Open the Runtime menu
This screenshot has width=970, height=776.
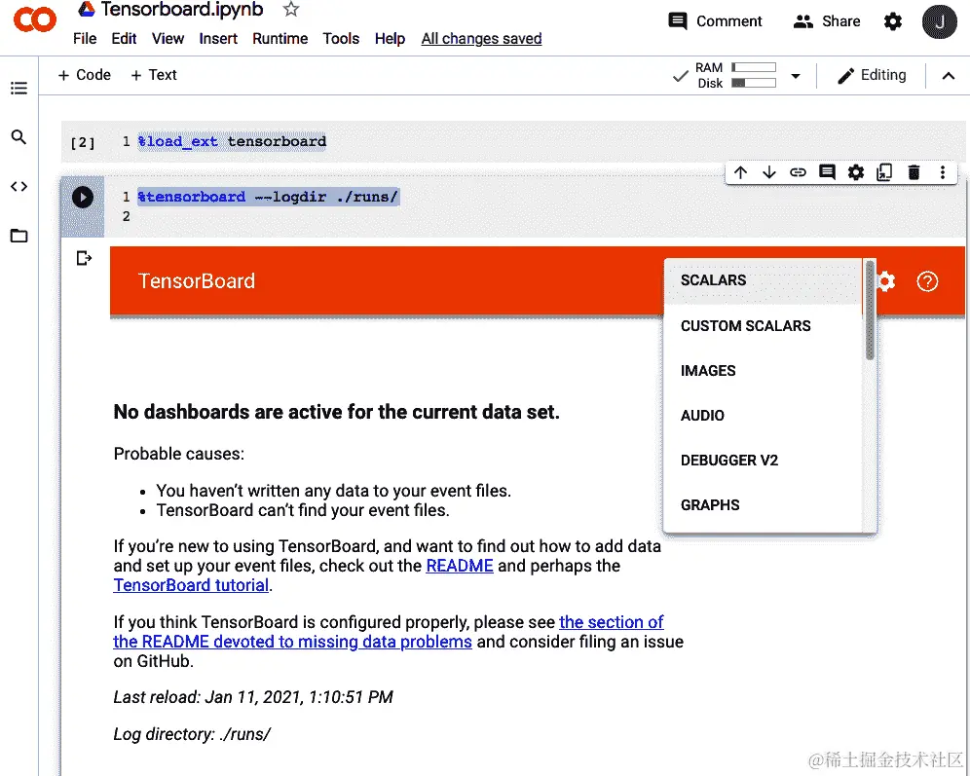pyautogui.click(x=280, y=38)
